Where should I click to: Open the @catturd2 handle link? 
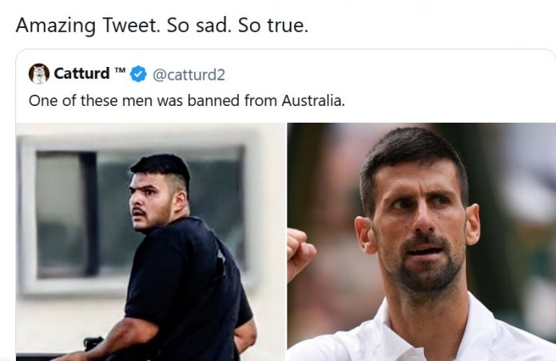coord(189,75)
